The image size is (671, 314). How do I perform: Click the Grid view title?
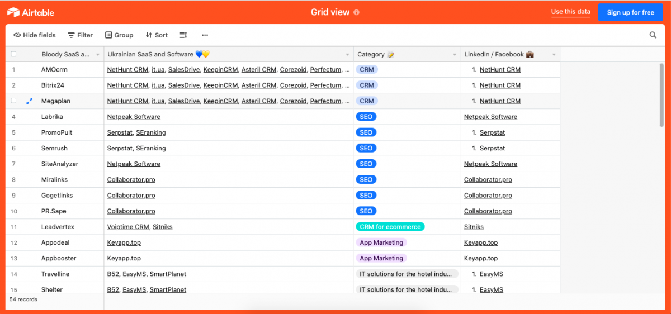330,12
